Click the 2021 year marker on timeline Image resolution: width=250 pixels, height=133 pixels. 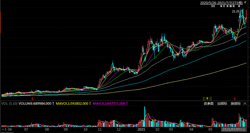[x=141, y=129]
